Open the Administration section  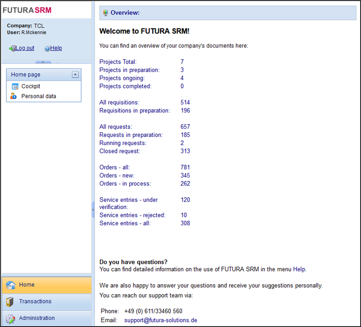(x=37, y=318)
